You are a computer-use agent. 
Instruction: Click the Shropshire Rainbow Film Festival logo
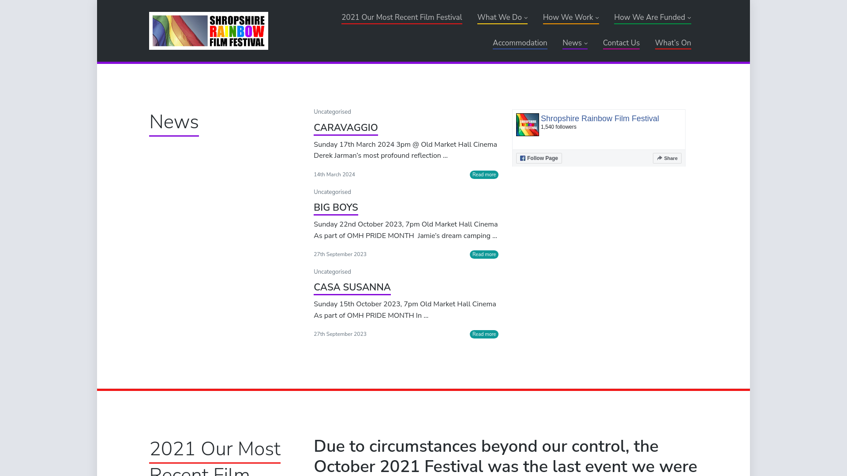[x=209, y=31]
